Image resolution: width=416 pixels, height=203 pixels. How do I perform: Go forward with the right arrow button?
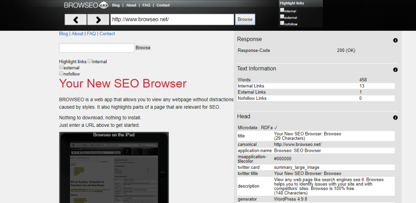pyautogui.click(x=98, y=19)
